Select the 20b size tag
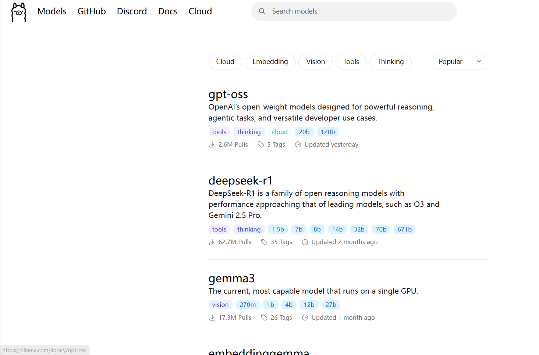539x355 pixels. [304, 132]
